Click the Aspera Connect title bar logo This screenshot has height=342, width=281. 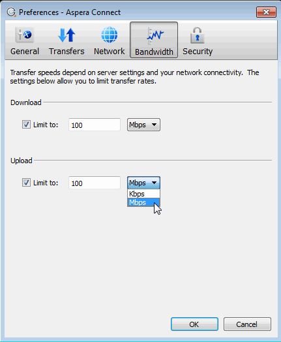click(11, 12)
